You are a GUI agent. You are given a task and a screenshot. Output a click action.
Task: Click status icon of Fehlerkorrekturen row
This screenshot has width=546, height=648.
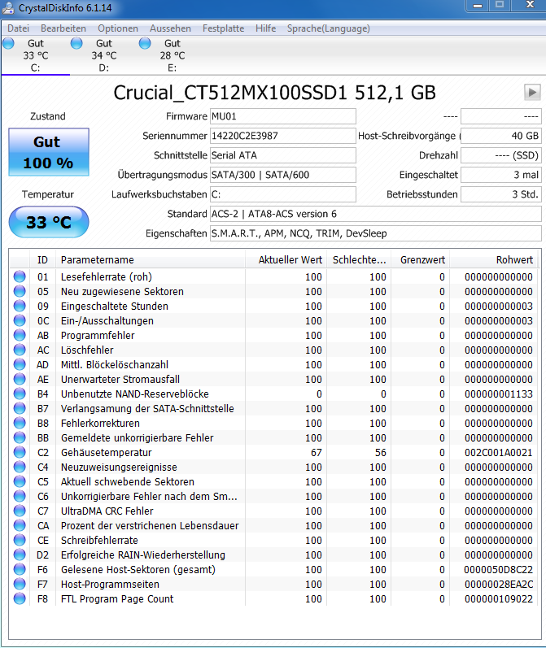20,423
